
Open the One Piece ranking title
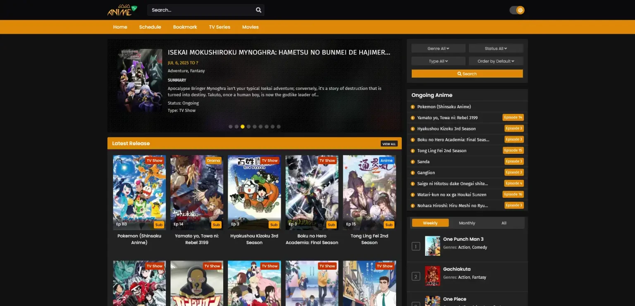coord(455,299)
